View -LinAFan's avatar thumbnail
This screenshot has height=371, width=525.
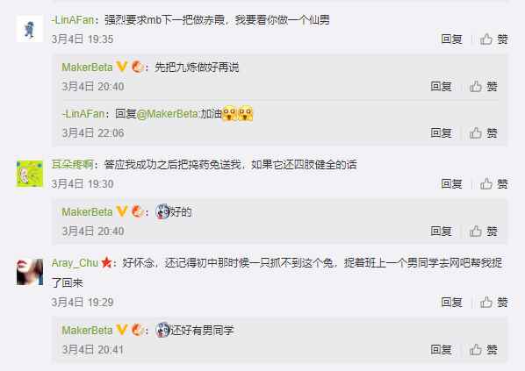(30, 29)
